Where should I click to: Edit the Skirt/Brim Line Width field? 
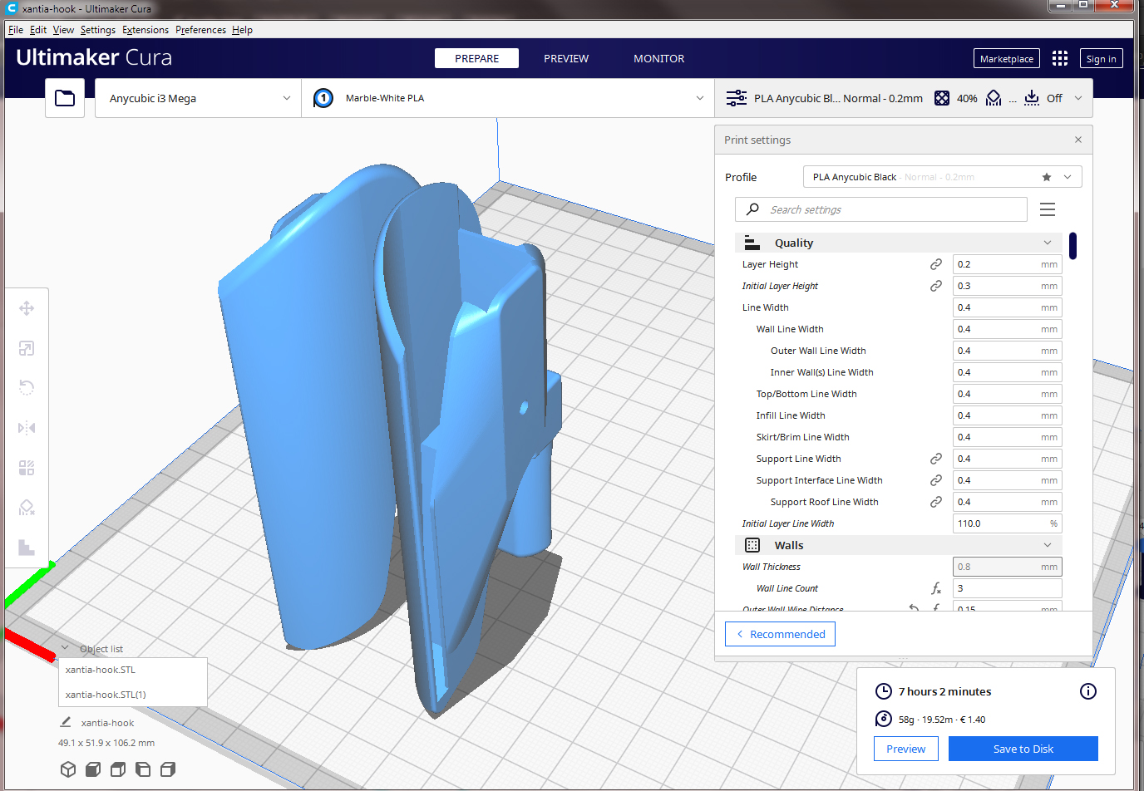tap(1008, 437)
